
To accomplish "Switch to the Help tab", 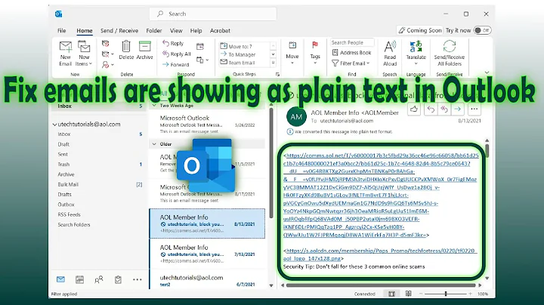I will pyautogui.click(x=196, y=30).
